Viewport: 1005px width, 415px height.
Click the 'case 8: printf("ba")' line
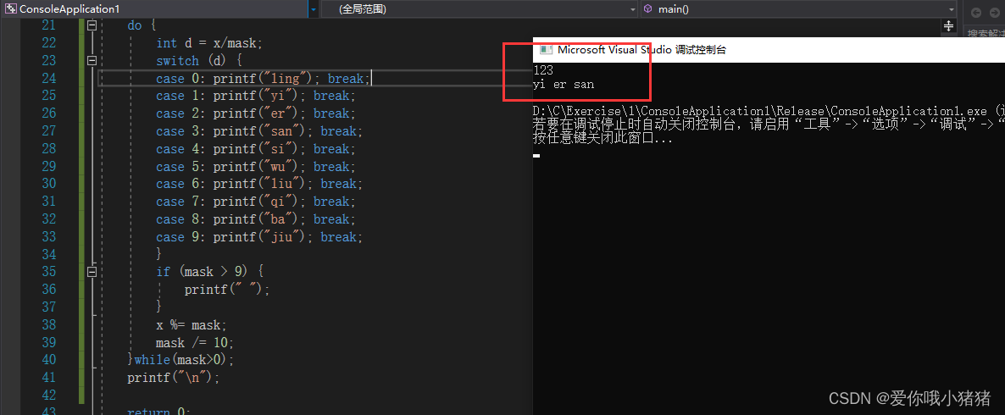point(256,219)
